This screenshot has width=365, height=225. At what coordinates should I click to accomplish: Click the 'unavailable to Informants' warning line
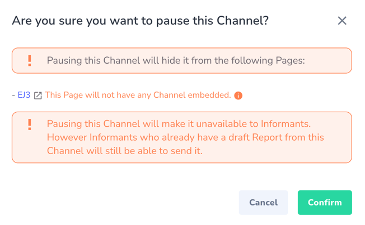pos(179,124)
